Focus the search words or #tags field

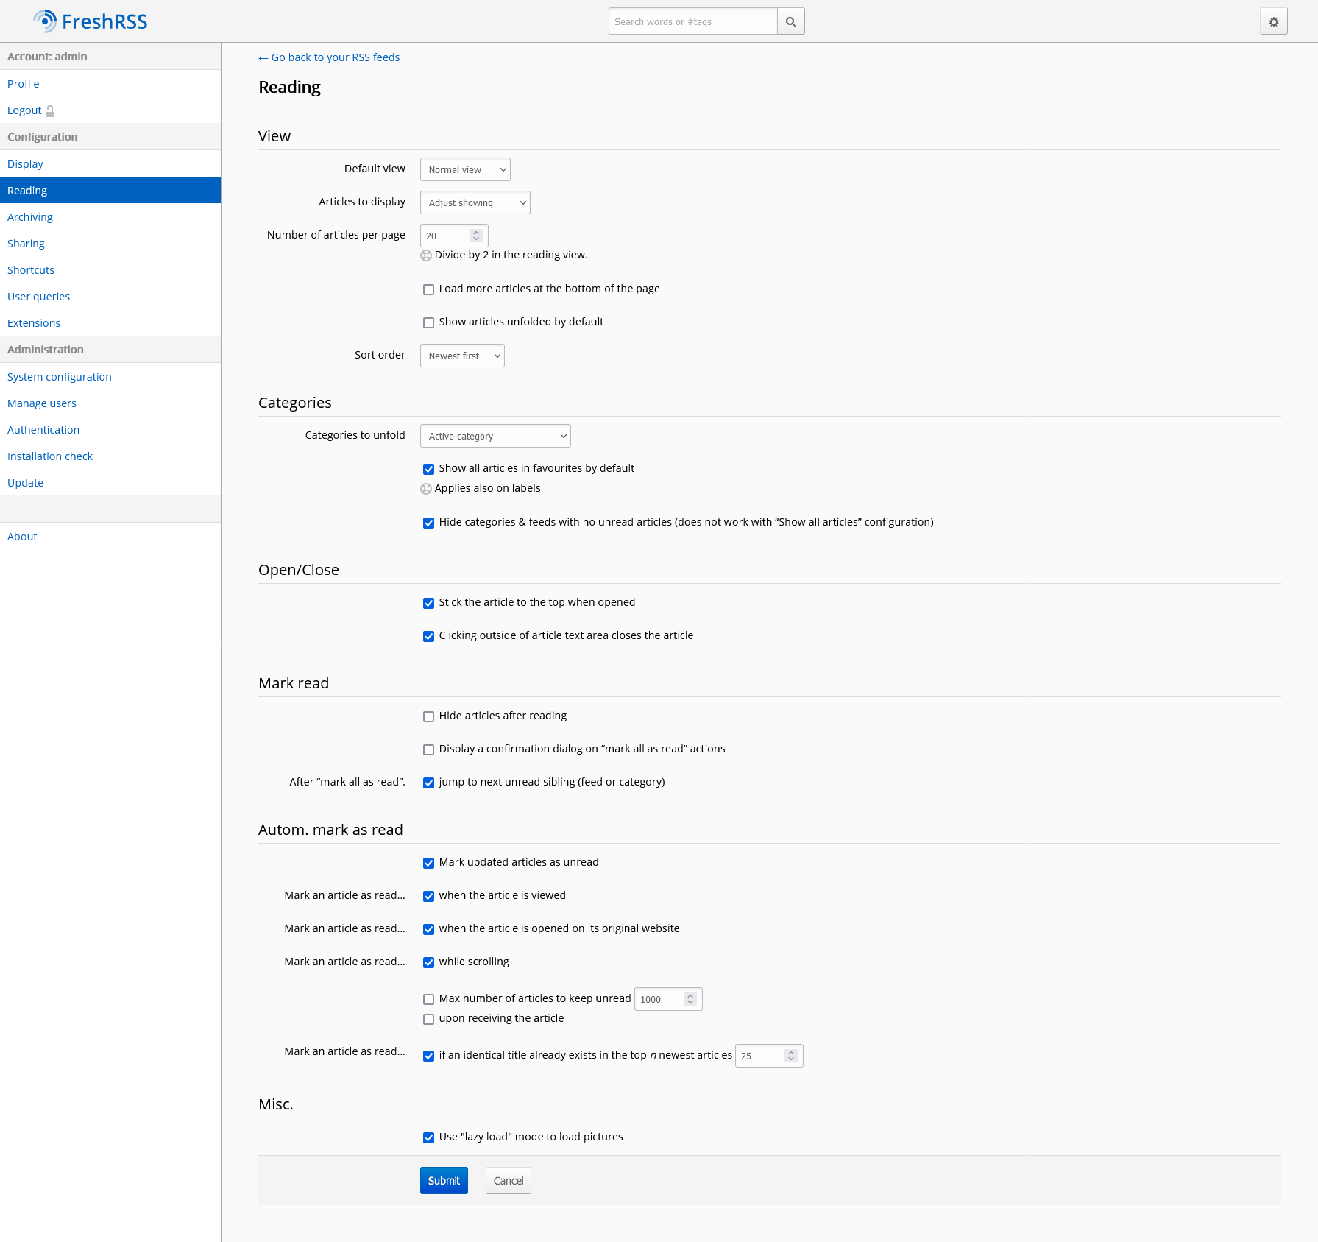693,21
